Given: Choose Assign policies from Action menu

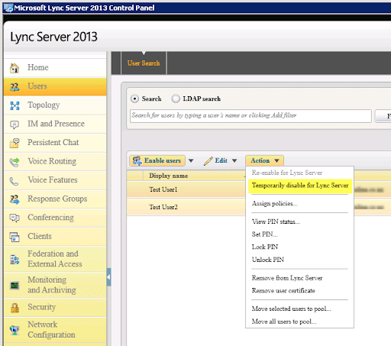Looking at the screenshot, I should coord(275,204).
